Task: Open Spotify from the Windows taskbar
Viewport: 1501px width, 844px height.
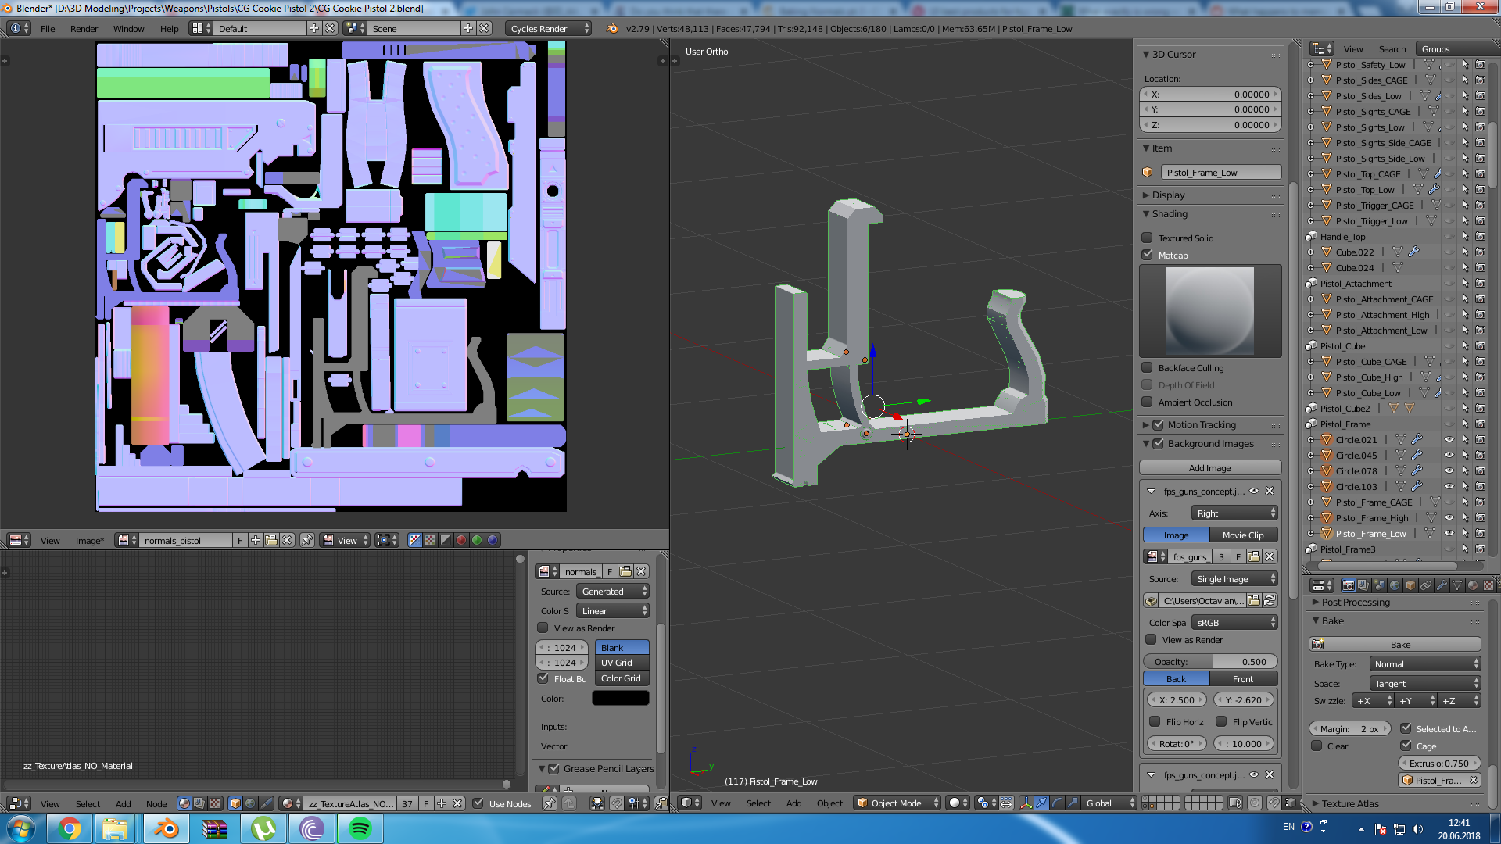Action: point(360,828)
